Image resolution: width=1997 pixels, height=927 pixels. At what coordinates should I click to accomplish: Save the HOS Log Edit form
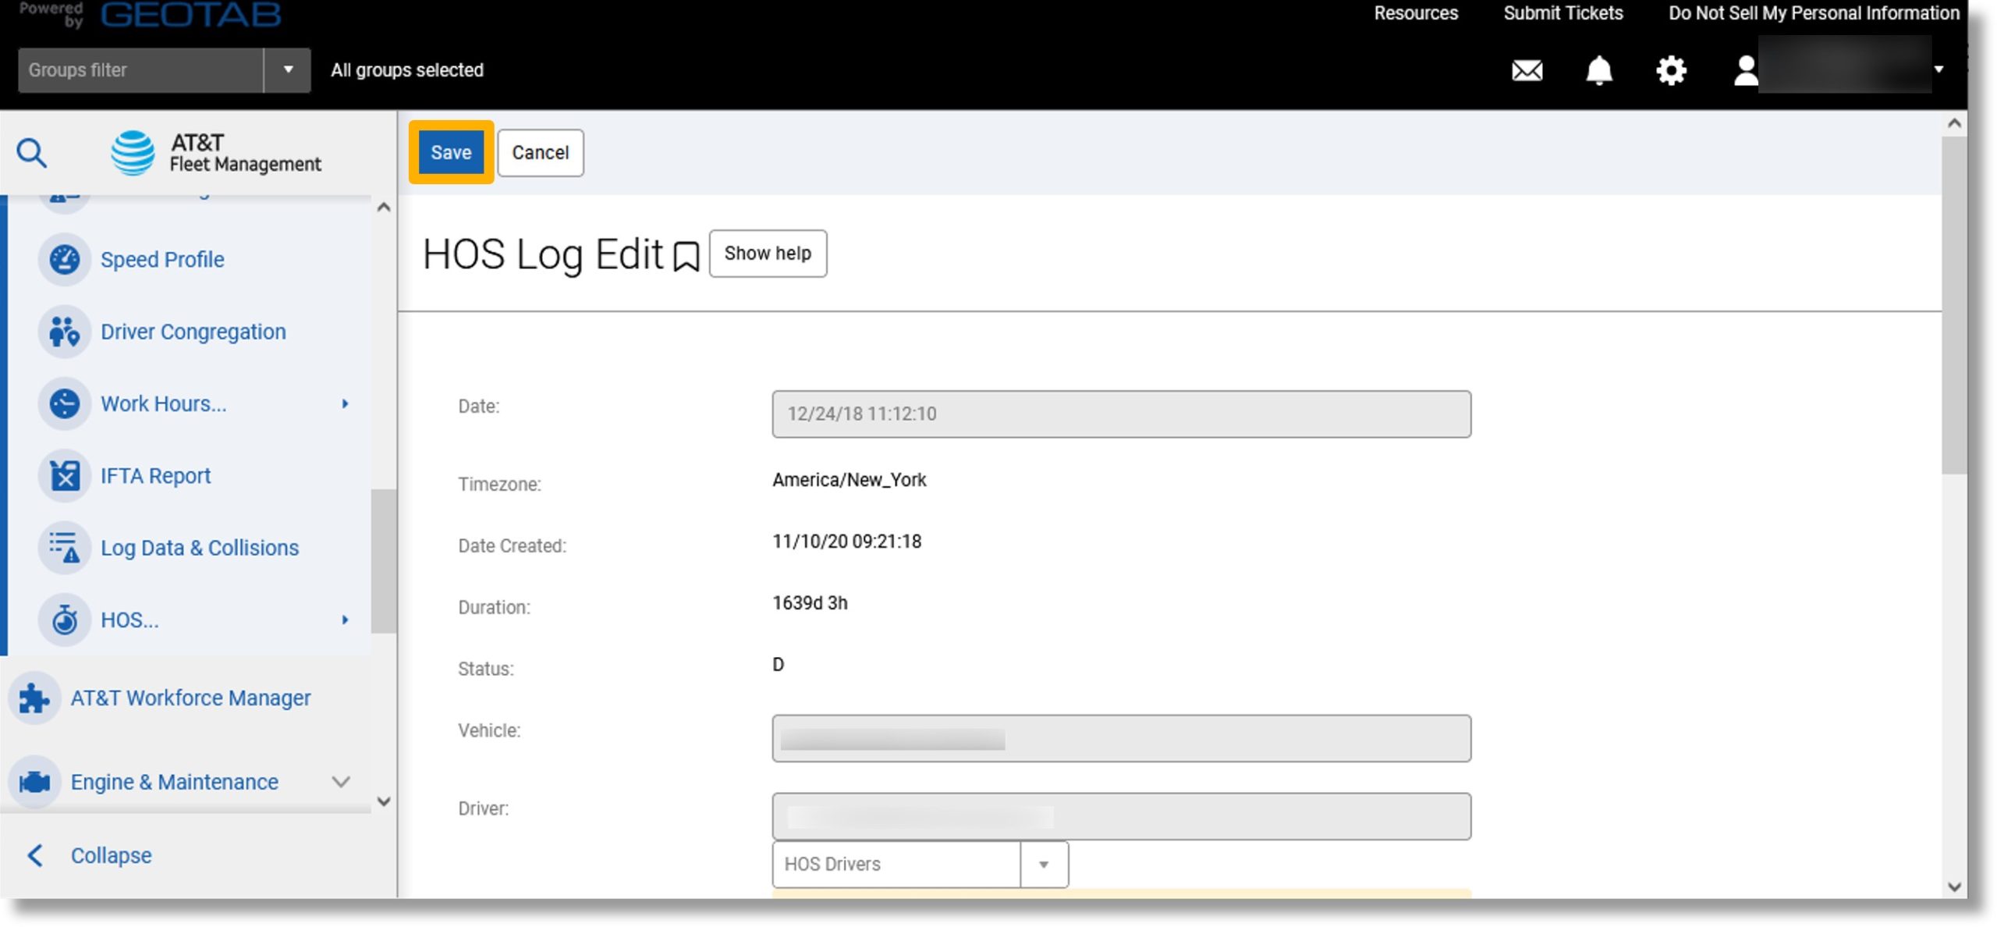click(451, 151)
